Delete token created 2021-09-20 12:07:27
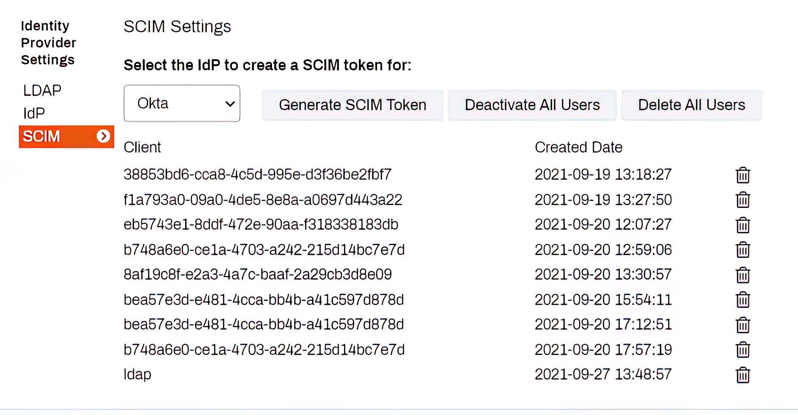Screen dimensions: 798x415 [743, 225]
